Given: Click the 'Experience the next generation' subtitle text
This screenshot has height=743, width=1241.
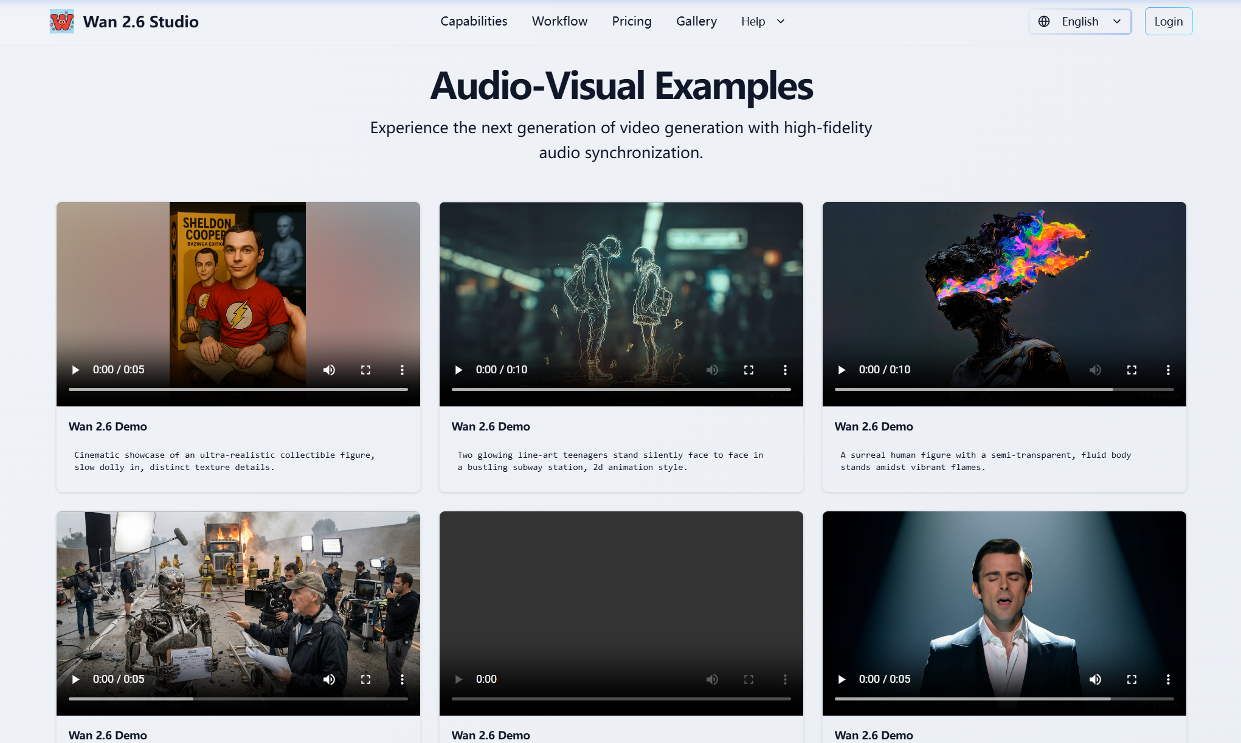Looking at the screenshot, I should pos(621,140).
